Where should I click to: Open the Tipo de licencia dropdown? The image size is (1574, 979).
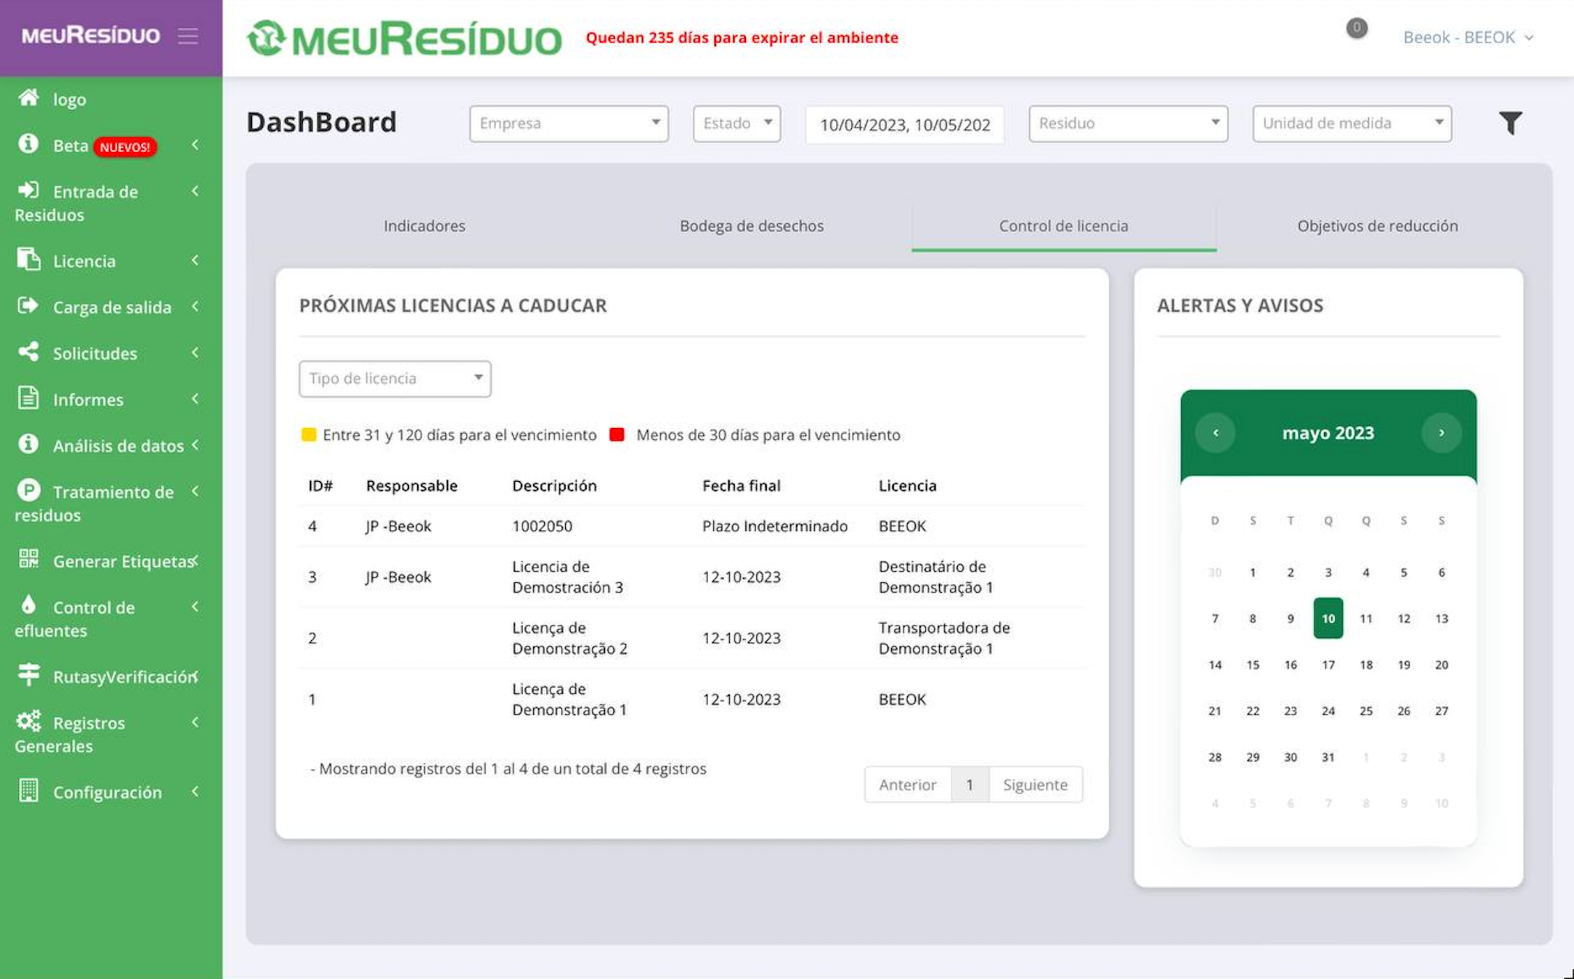pos(395,379)
